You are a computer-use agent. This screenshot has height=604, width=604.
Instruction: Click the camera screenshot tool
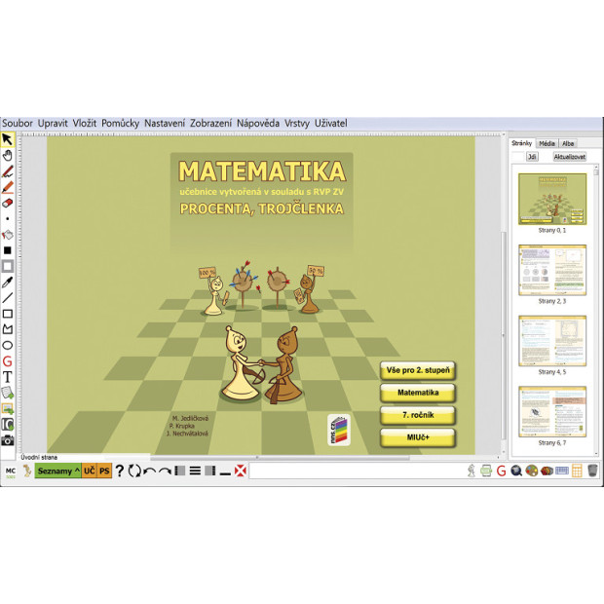click(x=8, y=439)
